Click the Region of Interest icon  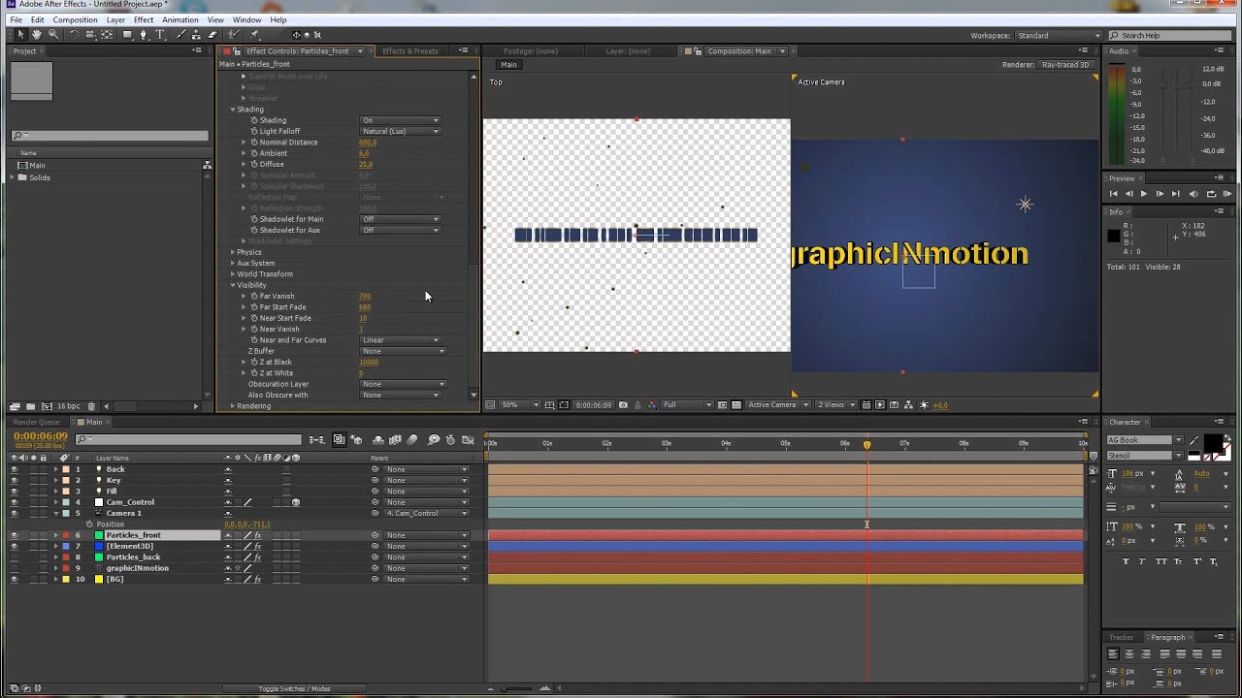coord(722,404)
